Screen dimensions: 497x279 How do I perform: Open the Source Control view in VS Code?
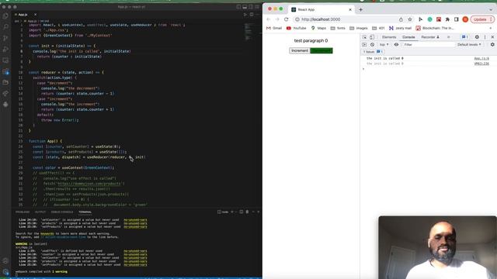click(x=5, y=38)
